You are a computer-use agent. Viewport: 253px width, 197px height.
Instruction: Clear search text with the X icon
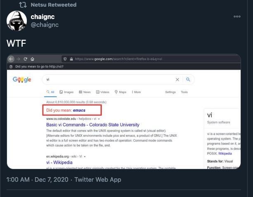(177, 79)
